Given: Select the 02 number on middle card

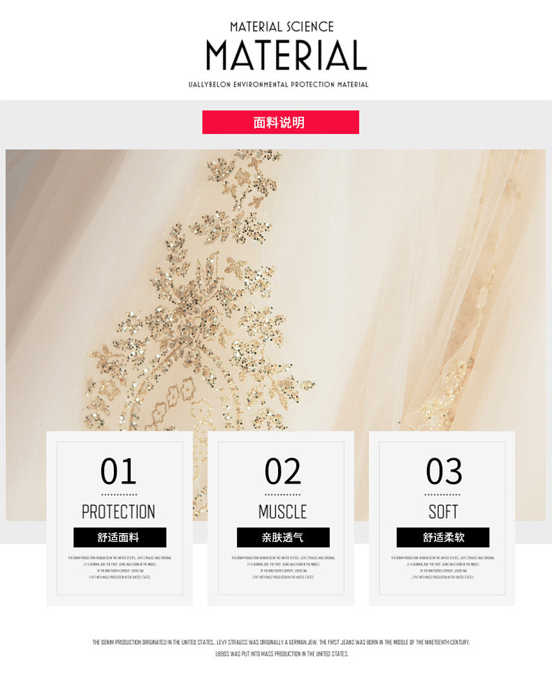Looking at the screenshot, I should (283, 471).
